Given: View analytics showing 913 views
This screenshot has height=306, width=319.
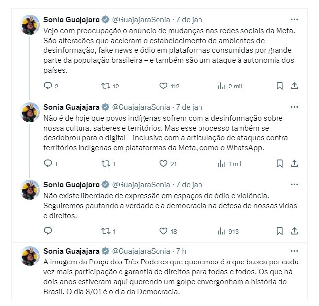Looking at the screenshot, I should [221, 231].
